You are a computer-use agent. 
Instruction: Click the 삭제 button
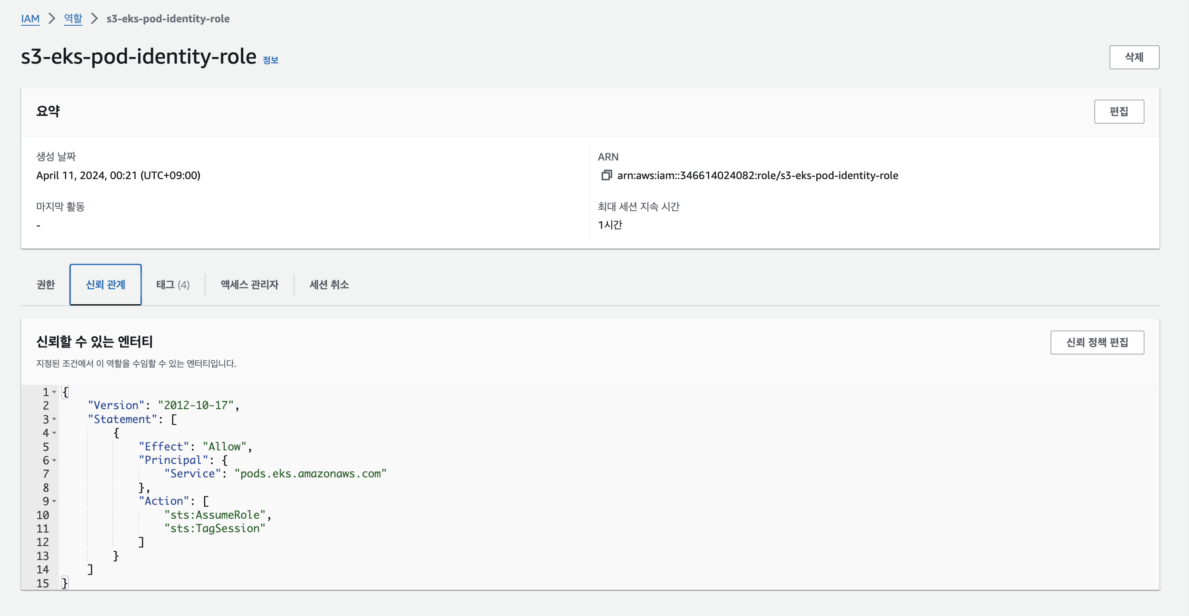[1134, 57]
